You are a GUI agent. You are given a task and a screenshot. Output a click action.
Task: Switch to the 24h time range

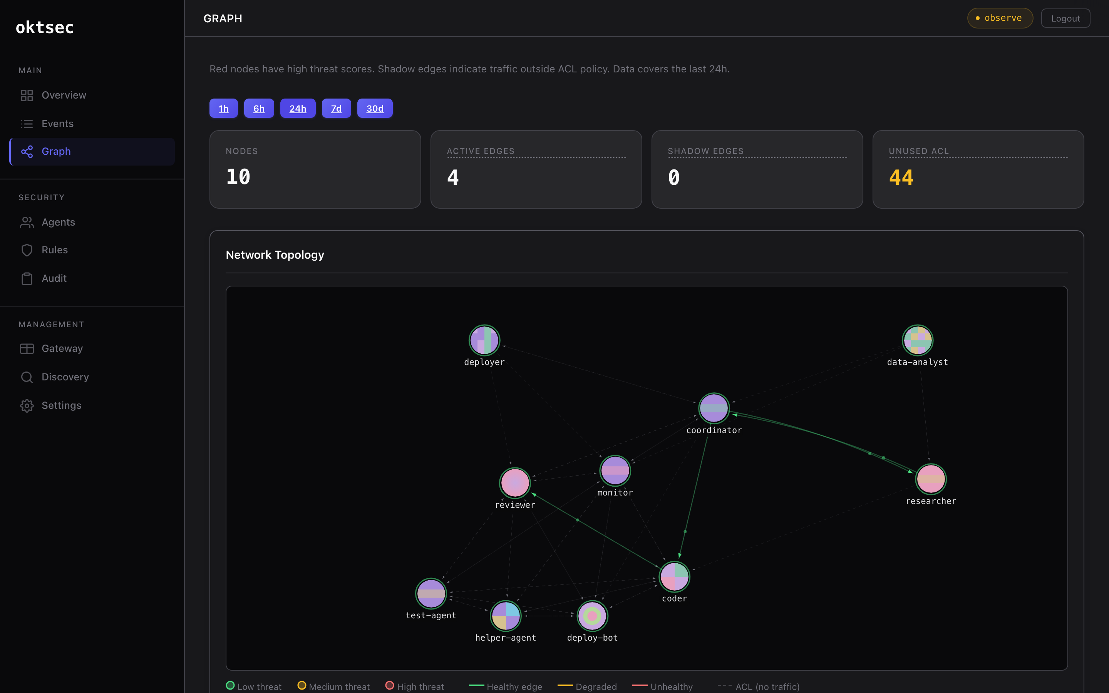click(298, 108)
